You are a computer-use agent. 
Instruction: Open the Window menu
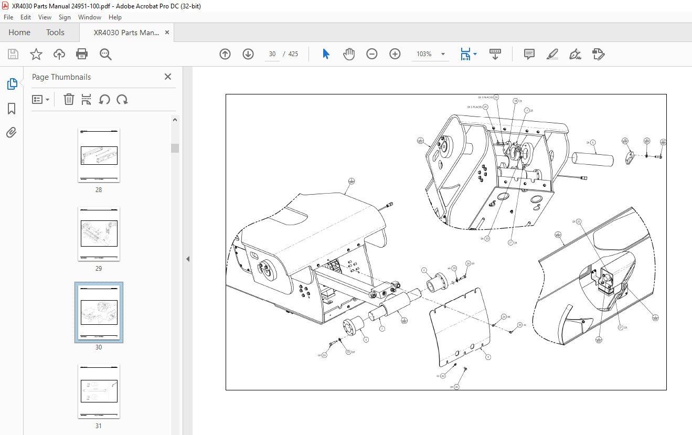(90, 17)
